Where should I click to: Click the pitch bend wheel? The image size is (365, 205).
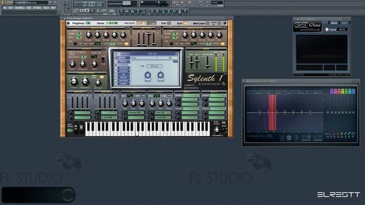tap(76, 128)
